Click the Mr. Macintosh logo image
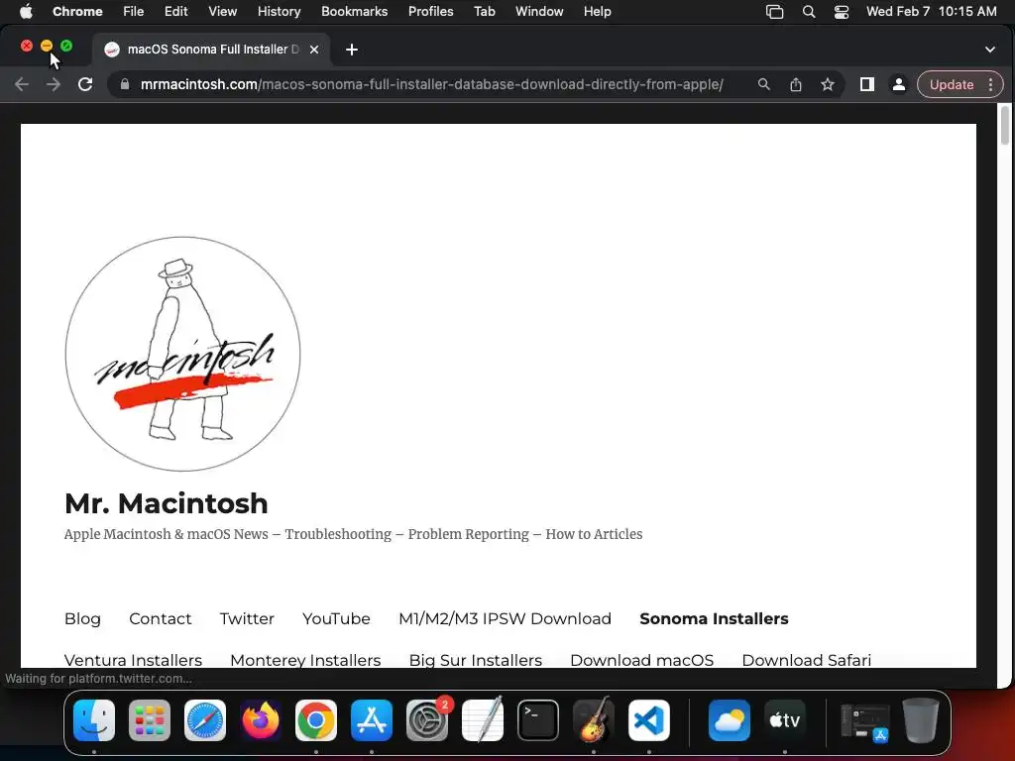Screen dimensions: 1015x761 click(x=182, y=354)
